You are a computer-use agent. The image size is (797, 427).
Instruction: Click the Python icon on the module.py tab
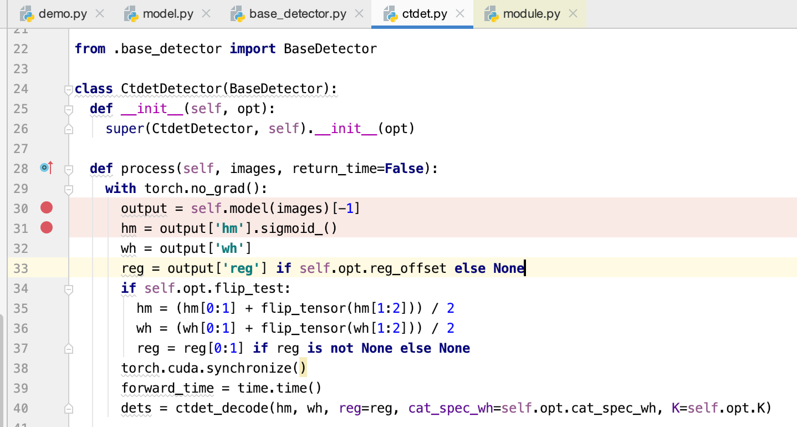(491, 13)
